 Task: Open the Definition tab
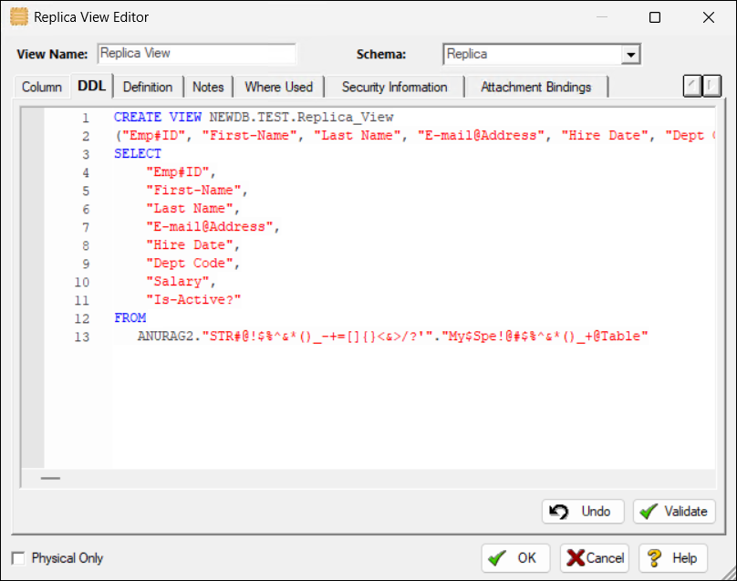[x=148, y=87]
